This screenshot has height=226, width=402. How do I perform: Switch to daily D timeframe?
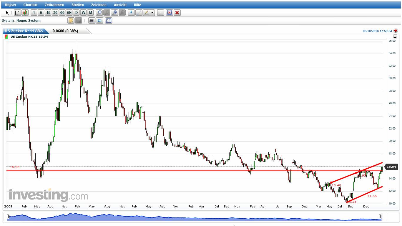tap(77, 13)
